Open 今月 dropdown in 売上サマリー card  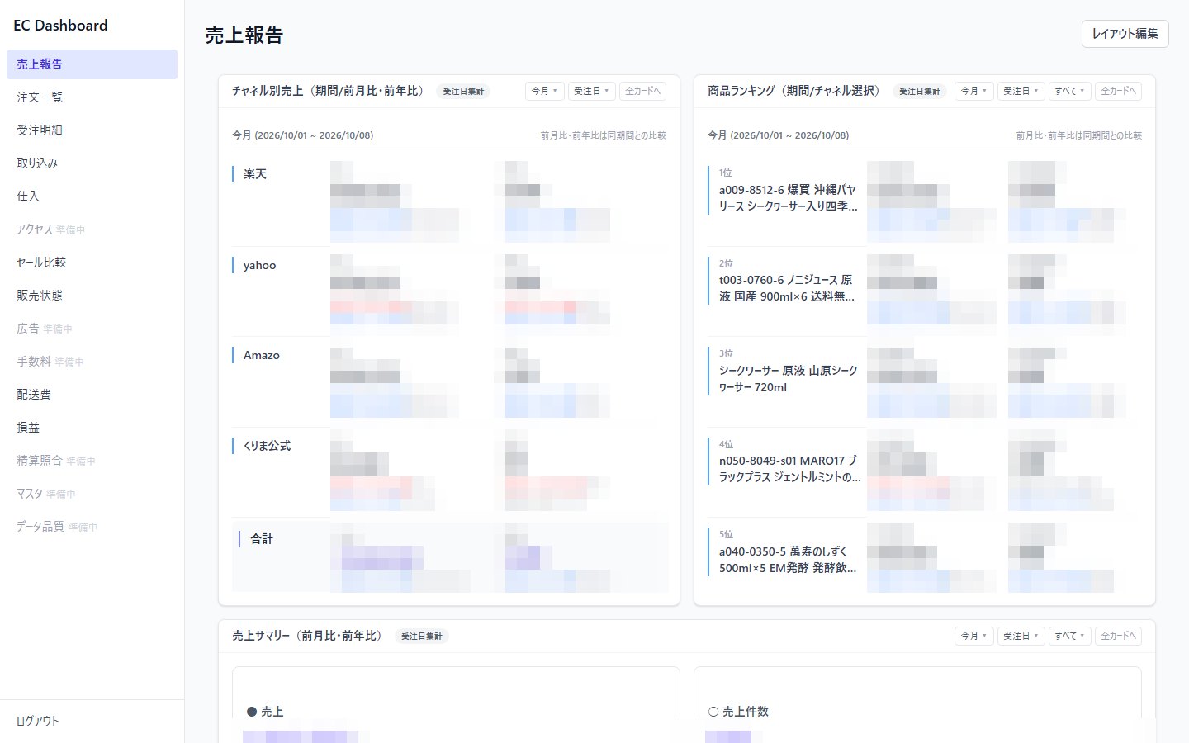[973, 636]
